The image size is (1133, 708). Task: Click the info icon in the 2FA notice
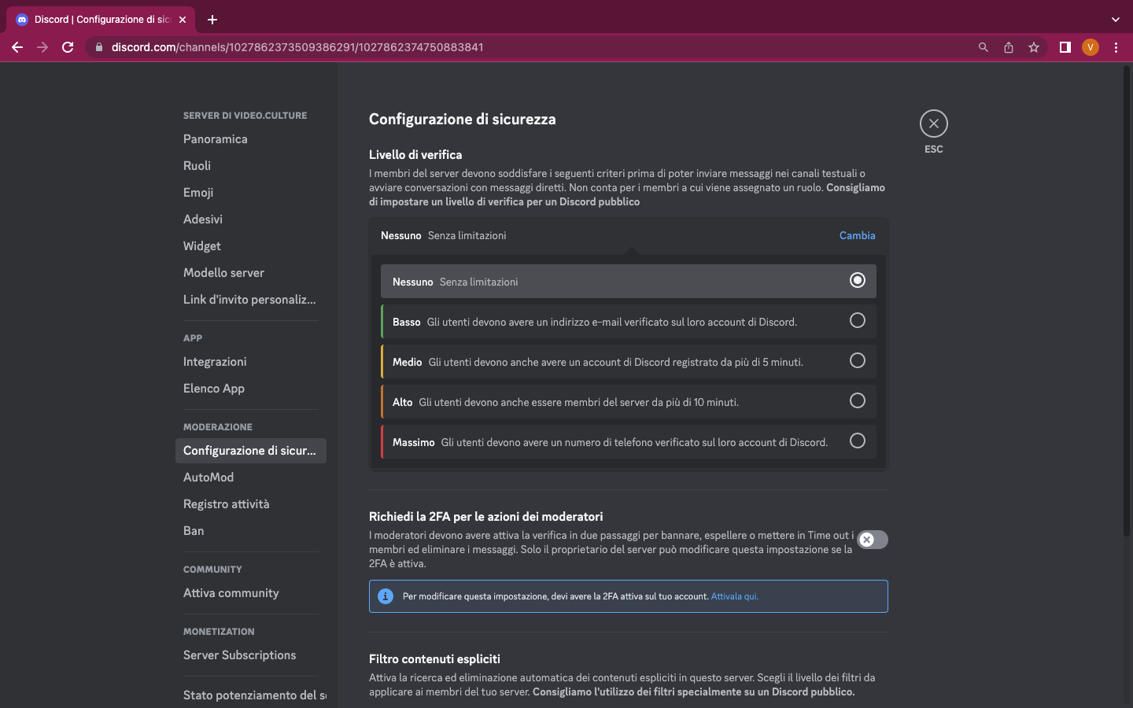click(386, 596)
